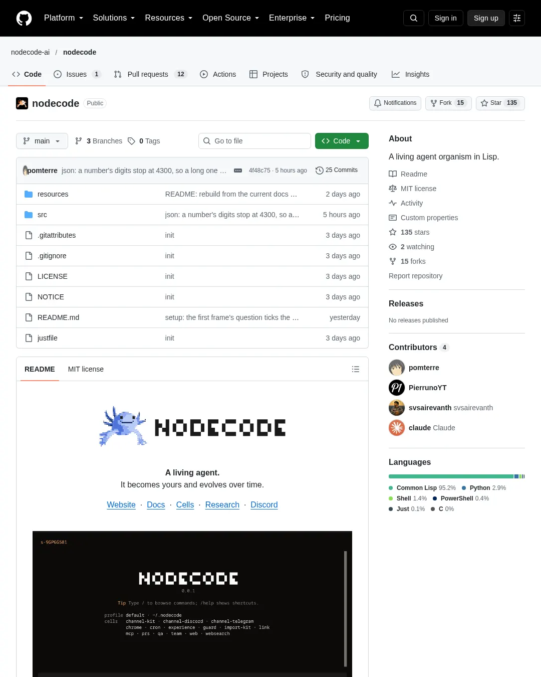
Task: Click the Notifications bell button
Action: tap(395, 103)
